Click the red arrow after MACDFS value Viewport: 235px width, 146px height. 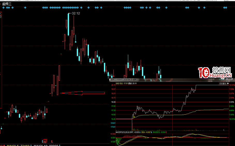coord(166,132)
